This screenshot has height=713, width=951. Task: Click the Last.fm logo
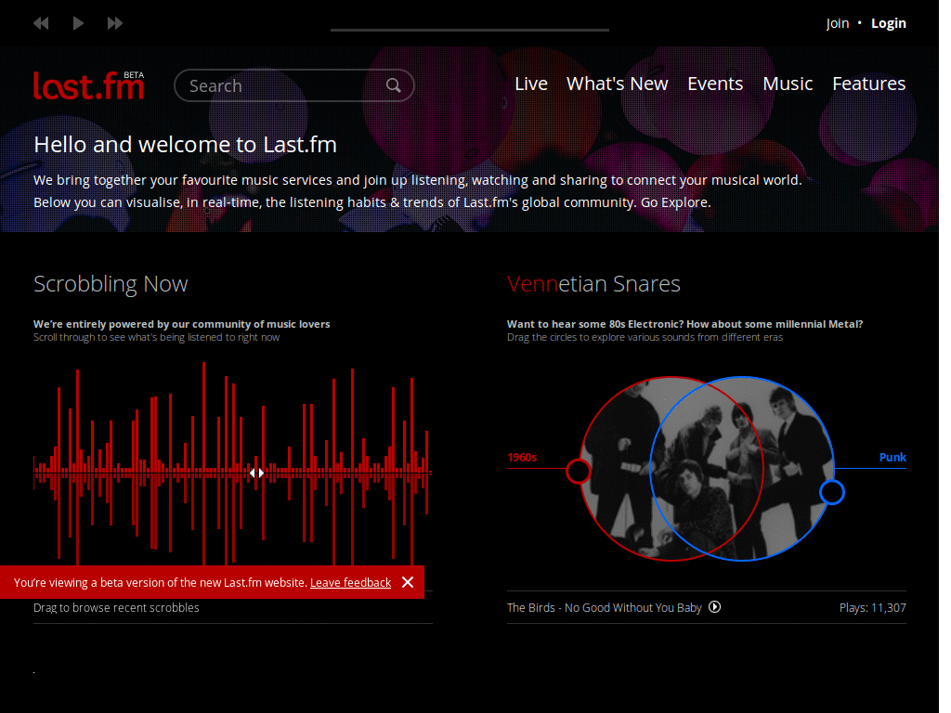pos(88,84)
